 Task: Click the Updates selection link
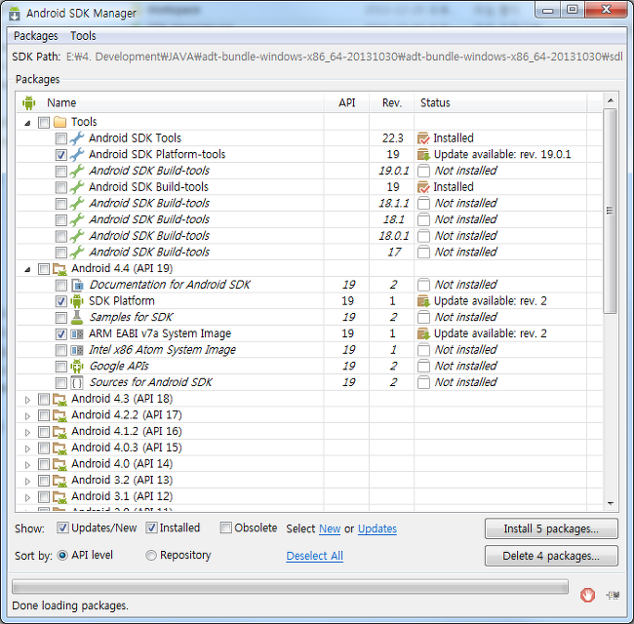pyautogui.click(x=377, y=528)
